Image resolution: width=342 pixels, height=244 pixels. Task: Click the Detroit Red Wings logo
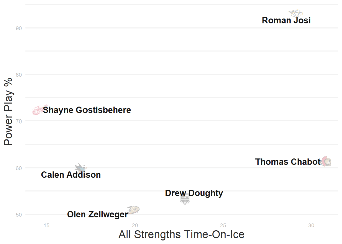pyautogui.click(x=39, y=110)
